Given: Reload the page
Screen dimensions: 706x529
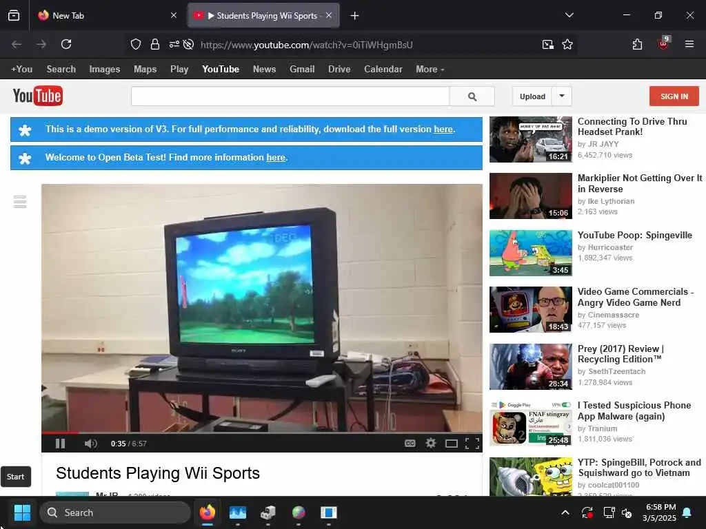Looking at the screenshot, I should tap(66, 44).
